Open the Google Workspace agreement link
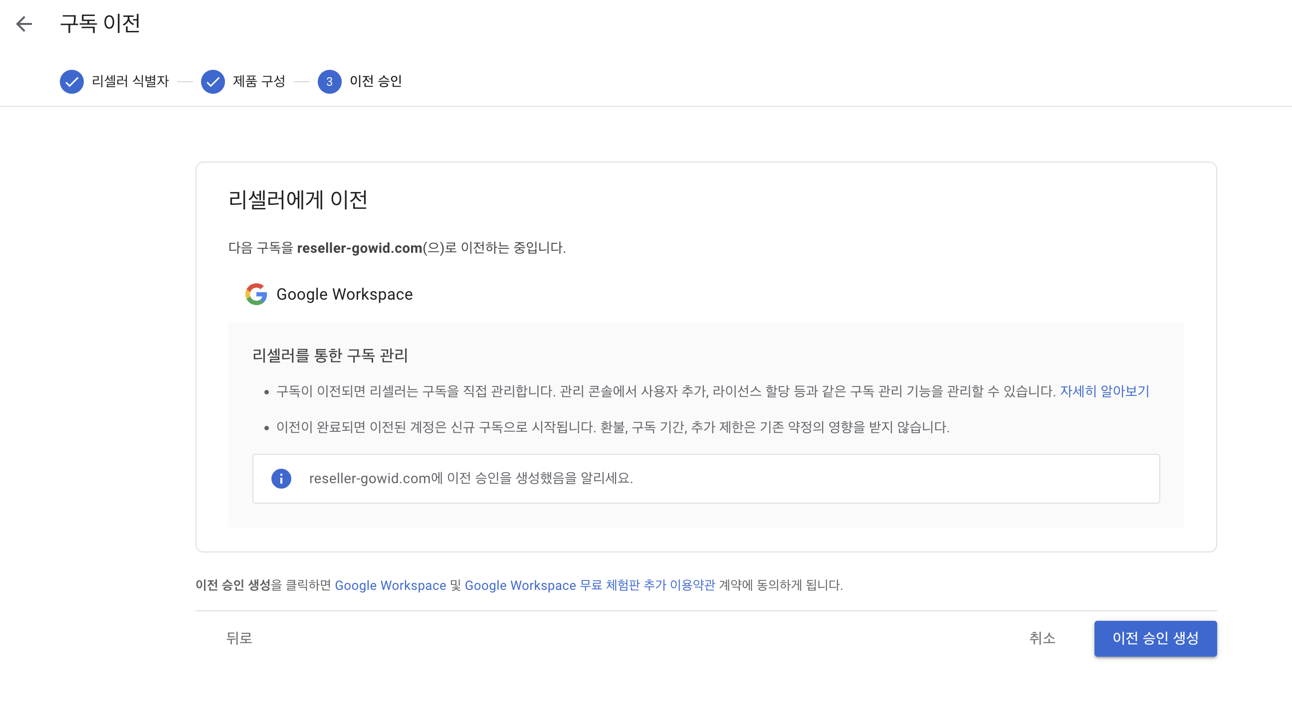The image size is (1292, 726). (390, 585)
